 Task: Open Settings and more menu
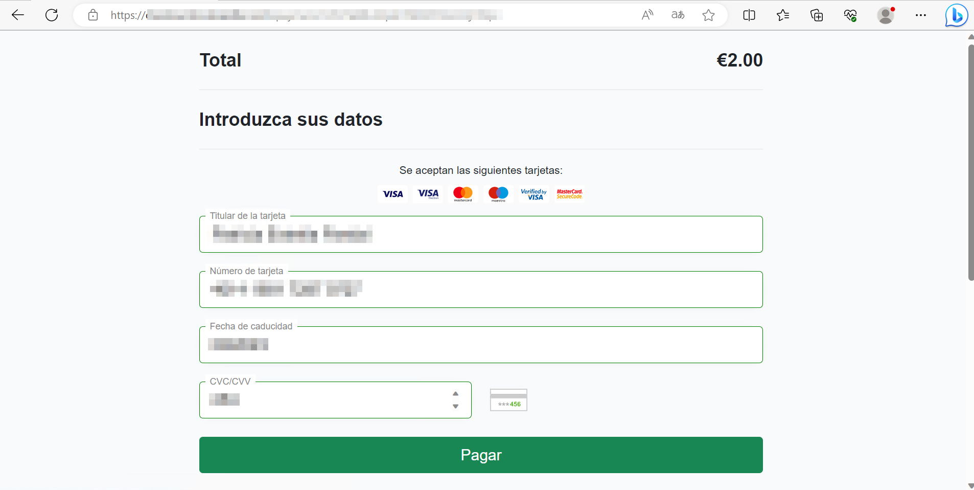coord(921,15)
